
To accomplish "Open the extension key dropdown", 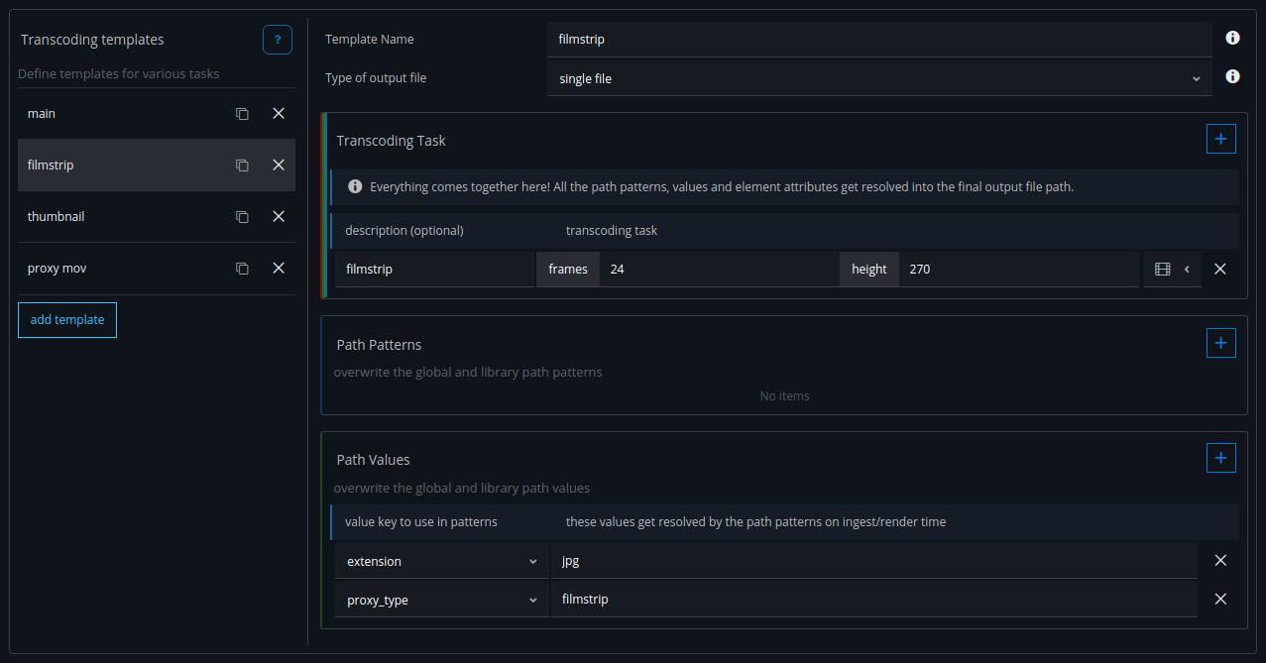I will [x=441, y=562].
